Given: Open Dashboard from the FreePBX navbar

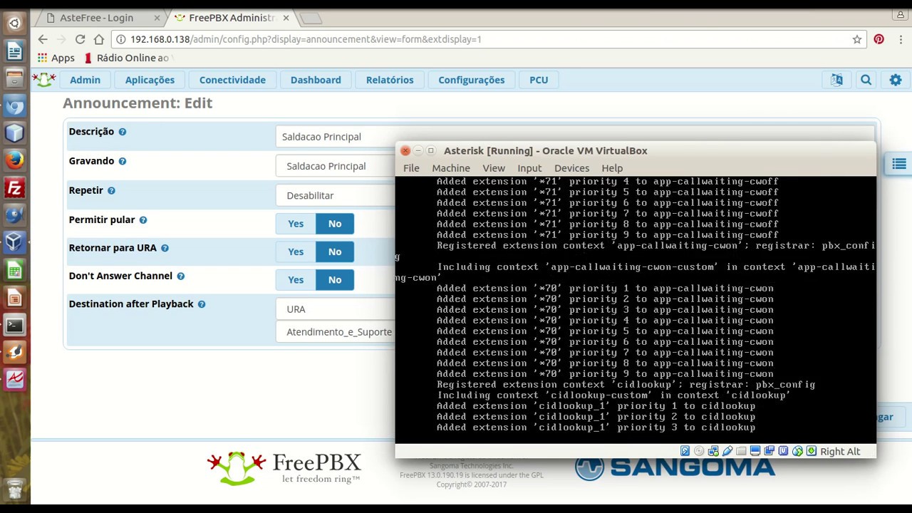Looking at the screenshot, I should (x=316, y=80).
